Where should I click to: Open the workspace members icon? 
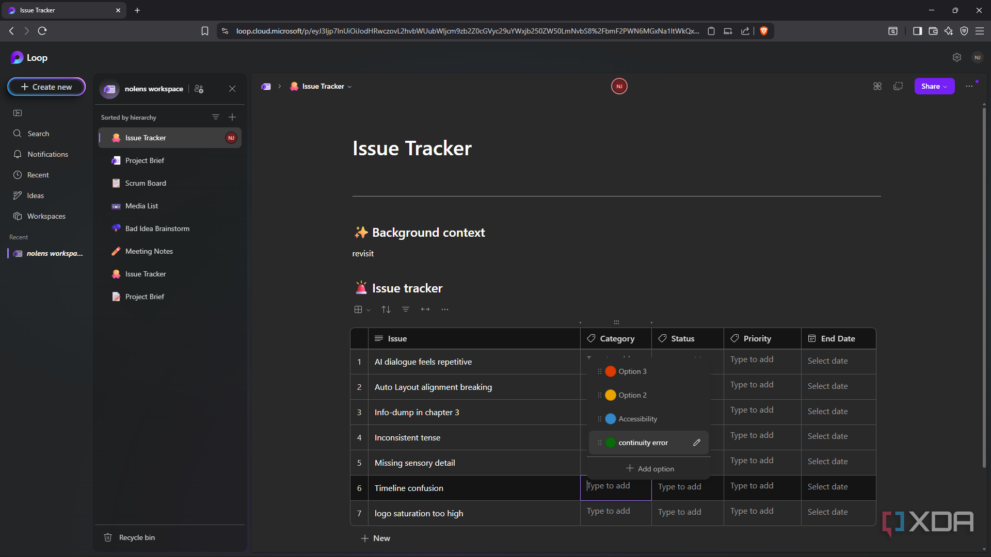pyautogui.click(x=199, y=89)
